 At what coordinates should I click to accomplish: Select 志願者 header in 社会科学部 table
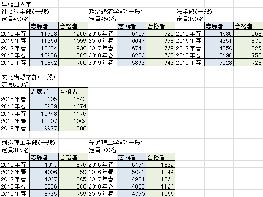pos(44,26)
